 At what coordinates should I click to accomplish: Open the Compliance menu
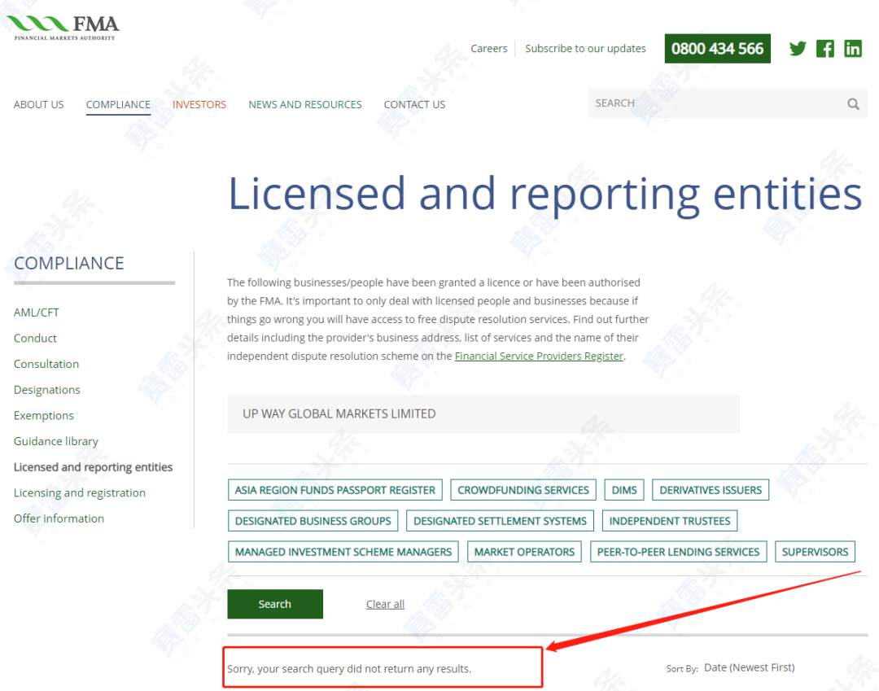coord(118,105)
